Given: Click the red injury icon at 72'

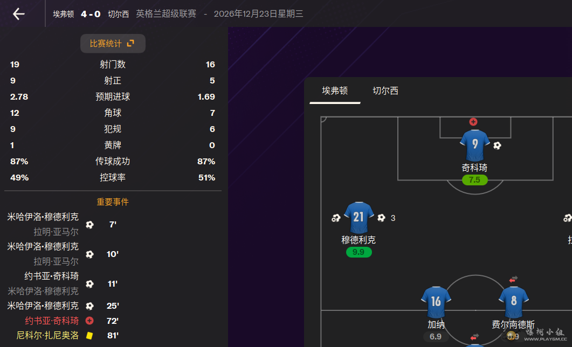Looking at the screenshot, I should coord(89,321).
